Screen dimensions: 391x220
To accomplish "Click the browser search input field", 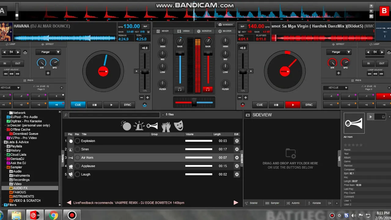I will point(114,115).
